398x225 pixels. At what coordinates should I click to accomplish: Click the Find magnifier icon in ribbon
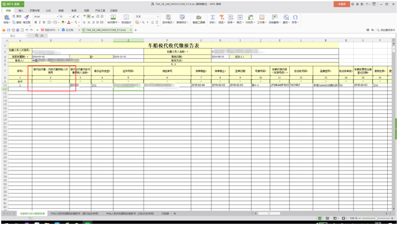coord(286,17)
